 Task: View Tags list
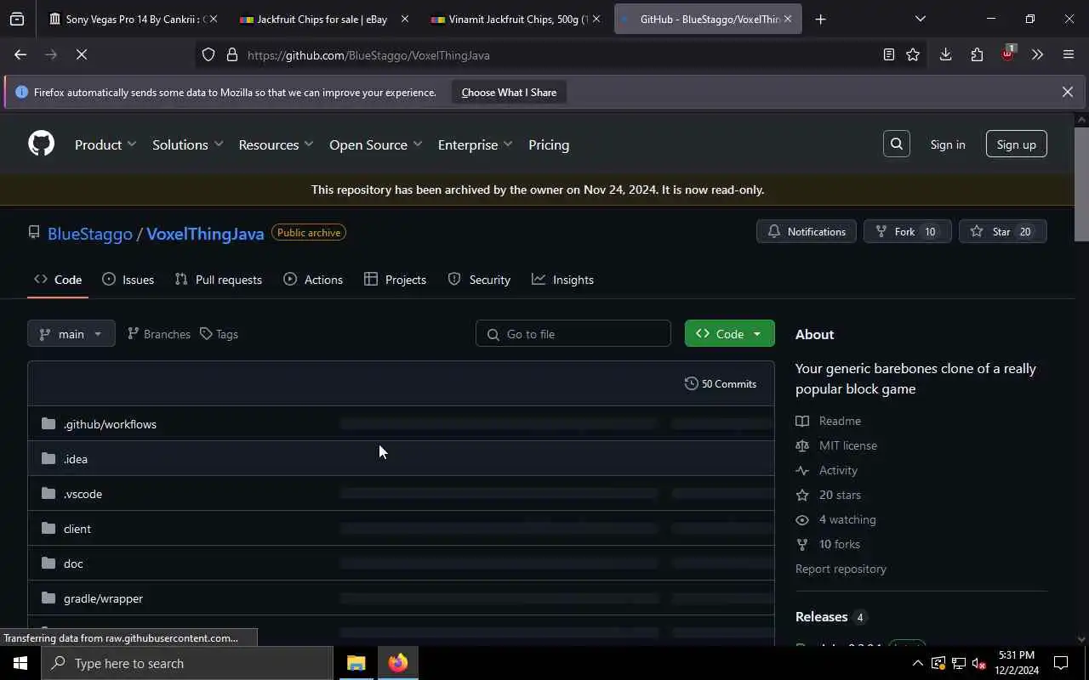(x=219, y=334)
